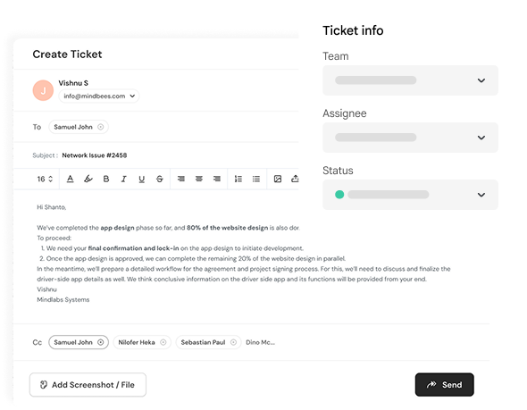Change sender email info@mindbees.com
527x410 pixels.
click(x=99, y=96)
